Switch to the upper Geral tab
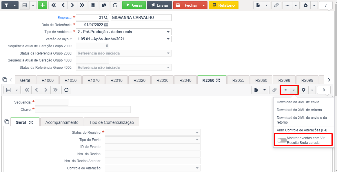Image resolution: width=337 pixels, height=172 pixels. pyautogui.click(x=25, y=80)
